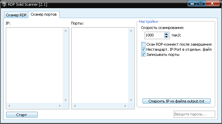Click Спарсить IP из файла output.txt button
Image resolution: width=222 pixels, height=124 pixels.
tap(176, 101)
